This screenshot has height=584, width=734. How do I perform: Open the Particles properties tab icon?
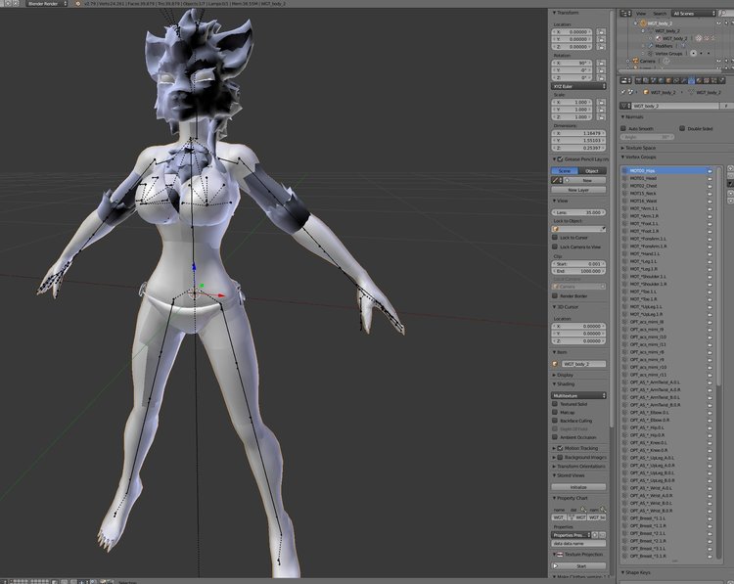point(714,80)
